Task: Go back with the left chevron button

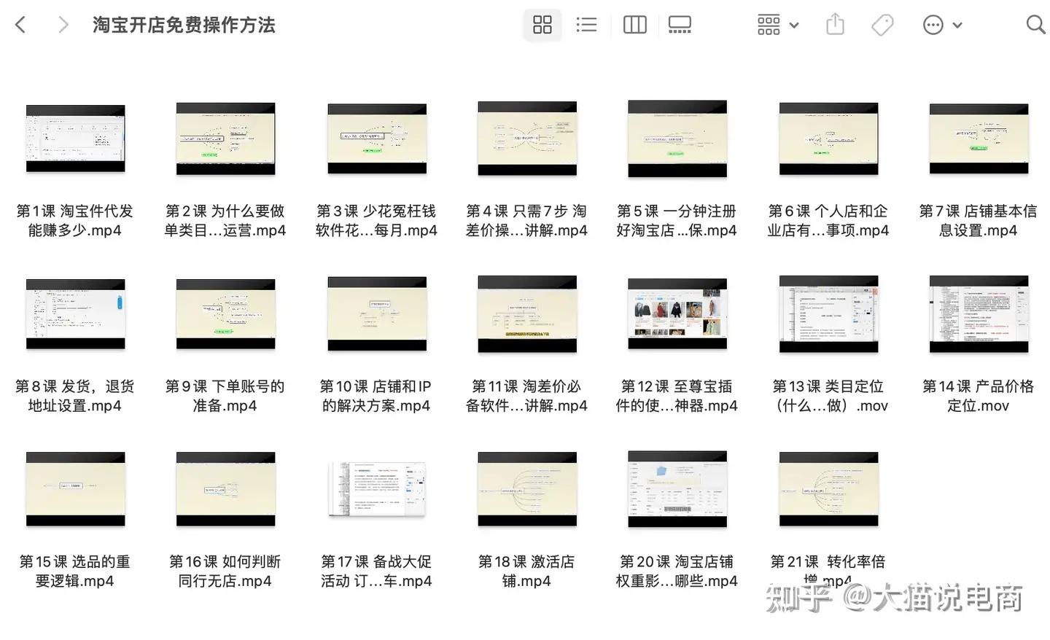Action: [20, 25]
